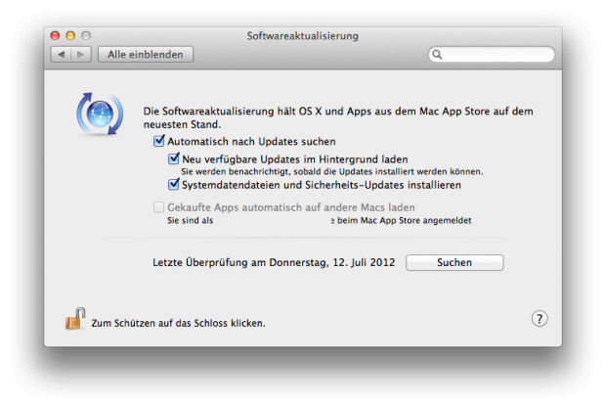Close the window with the red button
The height and width of the screenshot is (408, 606).
click(x=56, y=35)
